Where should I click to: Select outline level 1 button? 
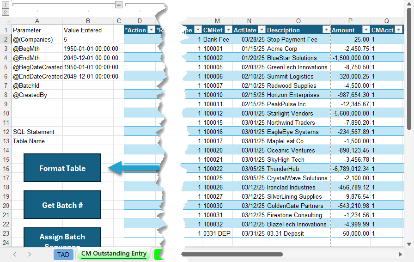point(5,5)
